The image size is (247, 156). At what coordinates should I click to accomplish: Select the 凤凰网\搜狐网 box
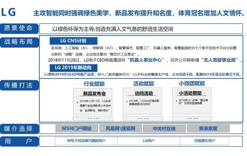pyautogui.click(x=120, y=129)
